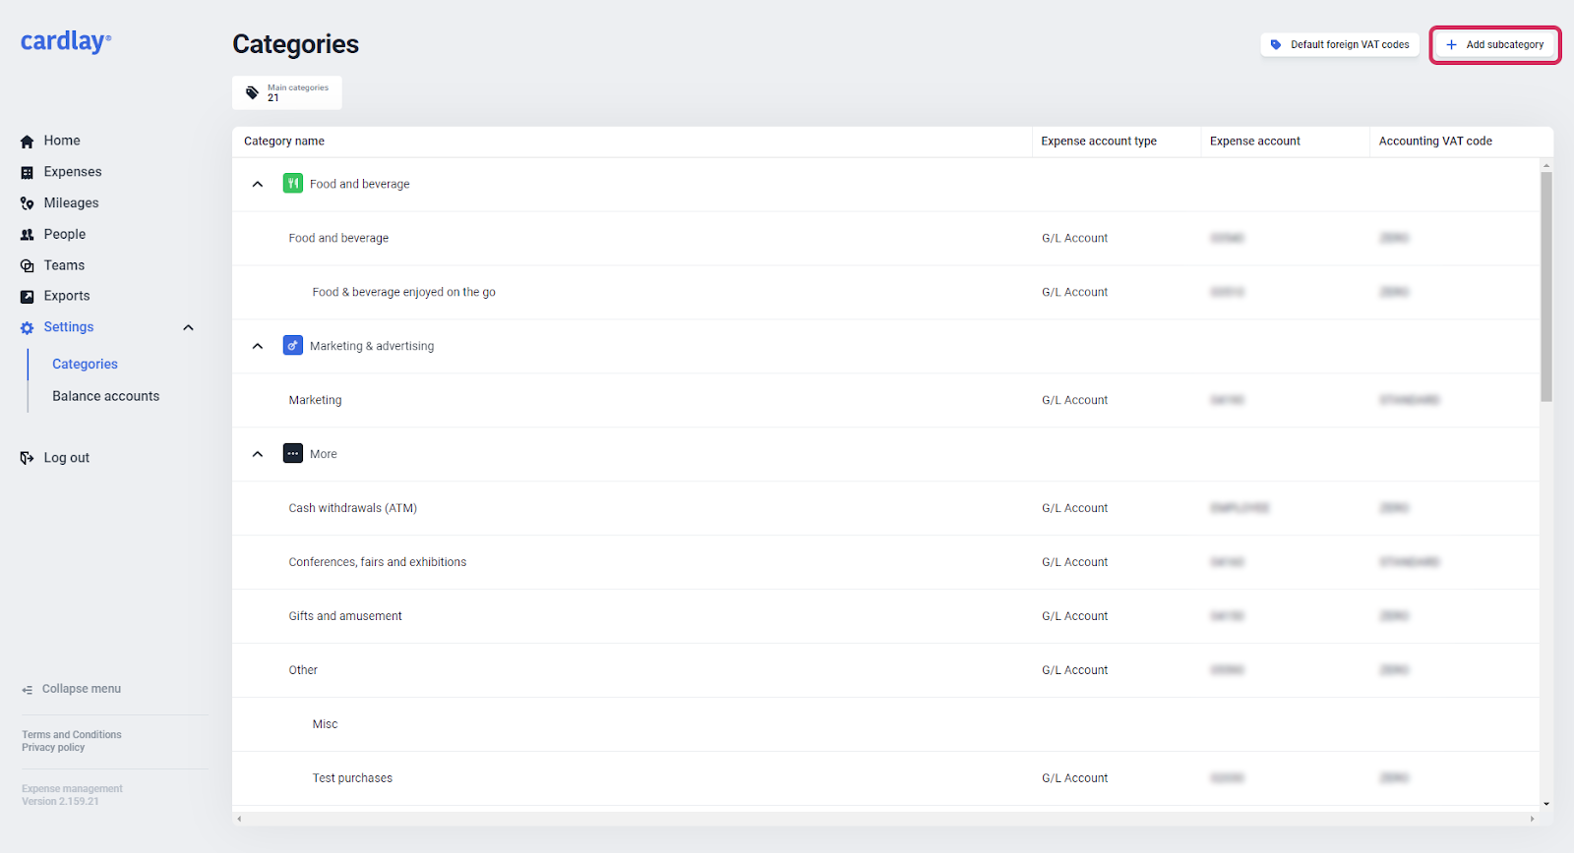Click the vertical scrollbar of the table
Screen dimensions: 1574x853
[x=1546, y=287]
